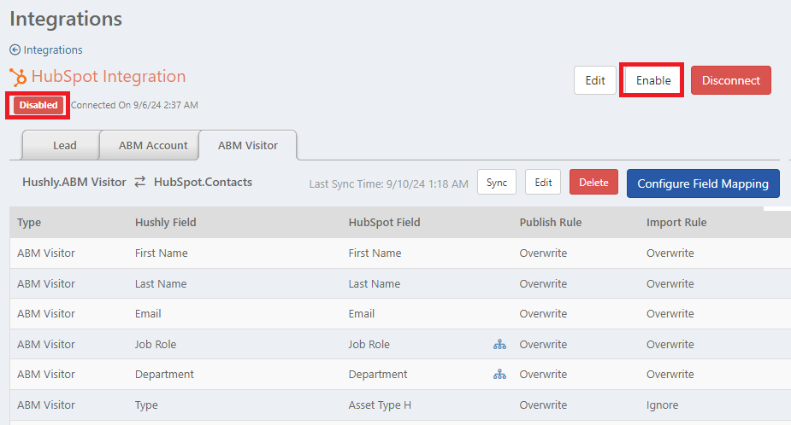This screenshot has height=425, width=791.
Task: Click the Hushly.ABM Visitor label
Action: pos(74,182)
